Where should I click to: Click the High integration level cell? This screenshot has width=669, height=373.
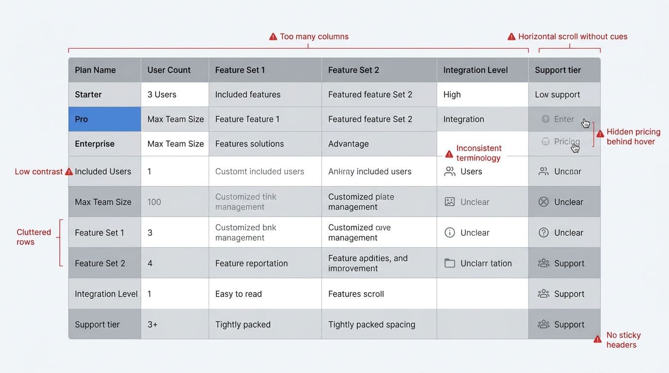pos(452,94)
